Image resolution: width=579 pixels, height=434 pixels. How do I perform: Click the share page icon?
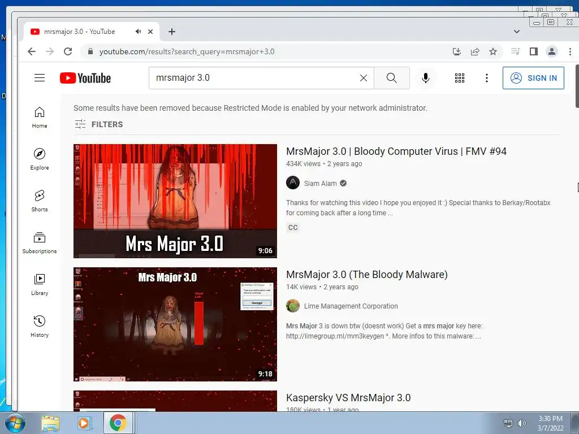click(x=475, y=51)
